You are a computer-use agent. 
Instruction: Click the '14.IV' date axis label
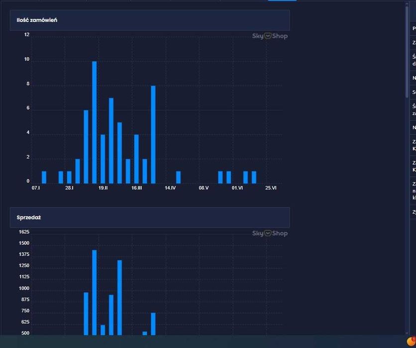(170, 188)
